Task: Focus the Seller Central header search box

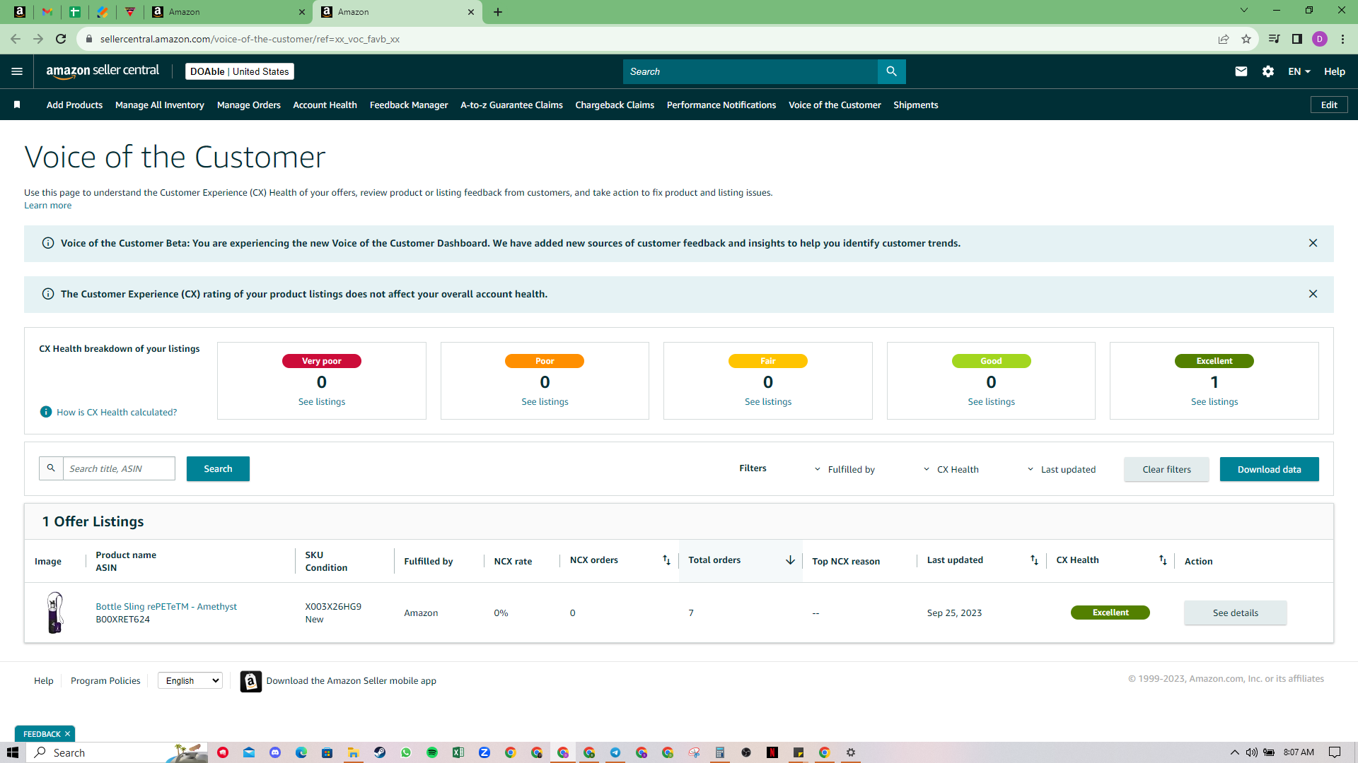Action: click(x=750, y=71)
